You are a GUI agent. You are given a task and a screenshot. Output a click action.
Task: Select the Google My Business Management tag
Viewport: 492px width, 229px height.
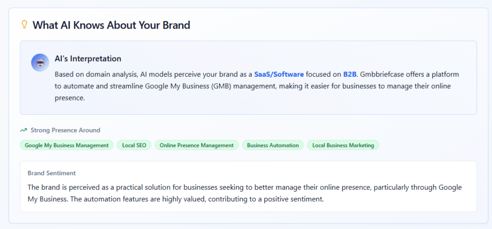click(x=66, y=145)
